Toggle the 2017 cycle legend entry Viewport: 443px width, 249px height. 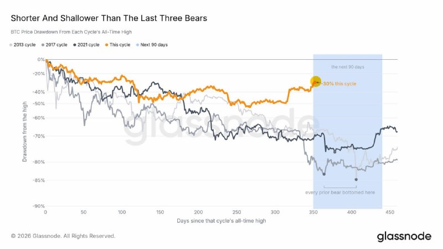54,45
